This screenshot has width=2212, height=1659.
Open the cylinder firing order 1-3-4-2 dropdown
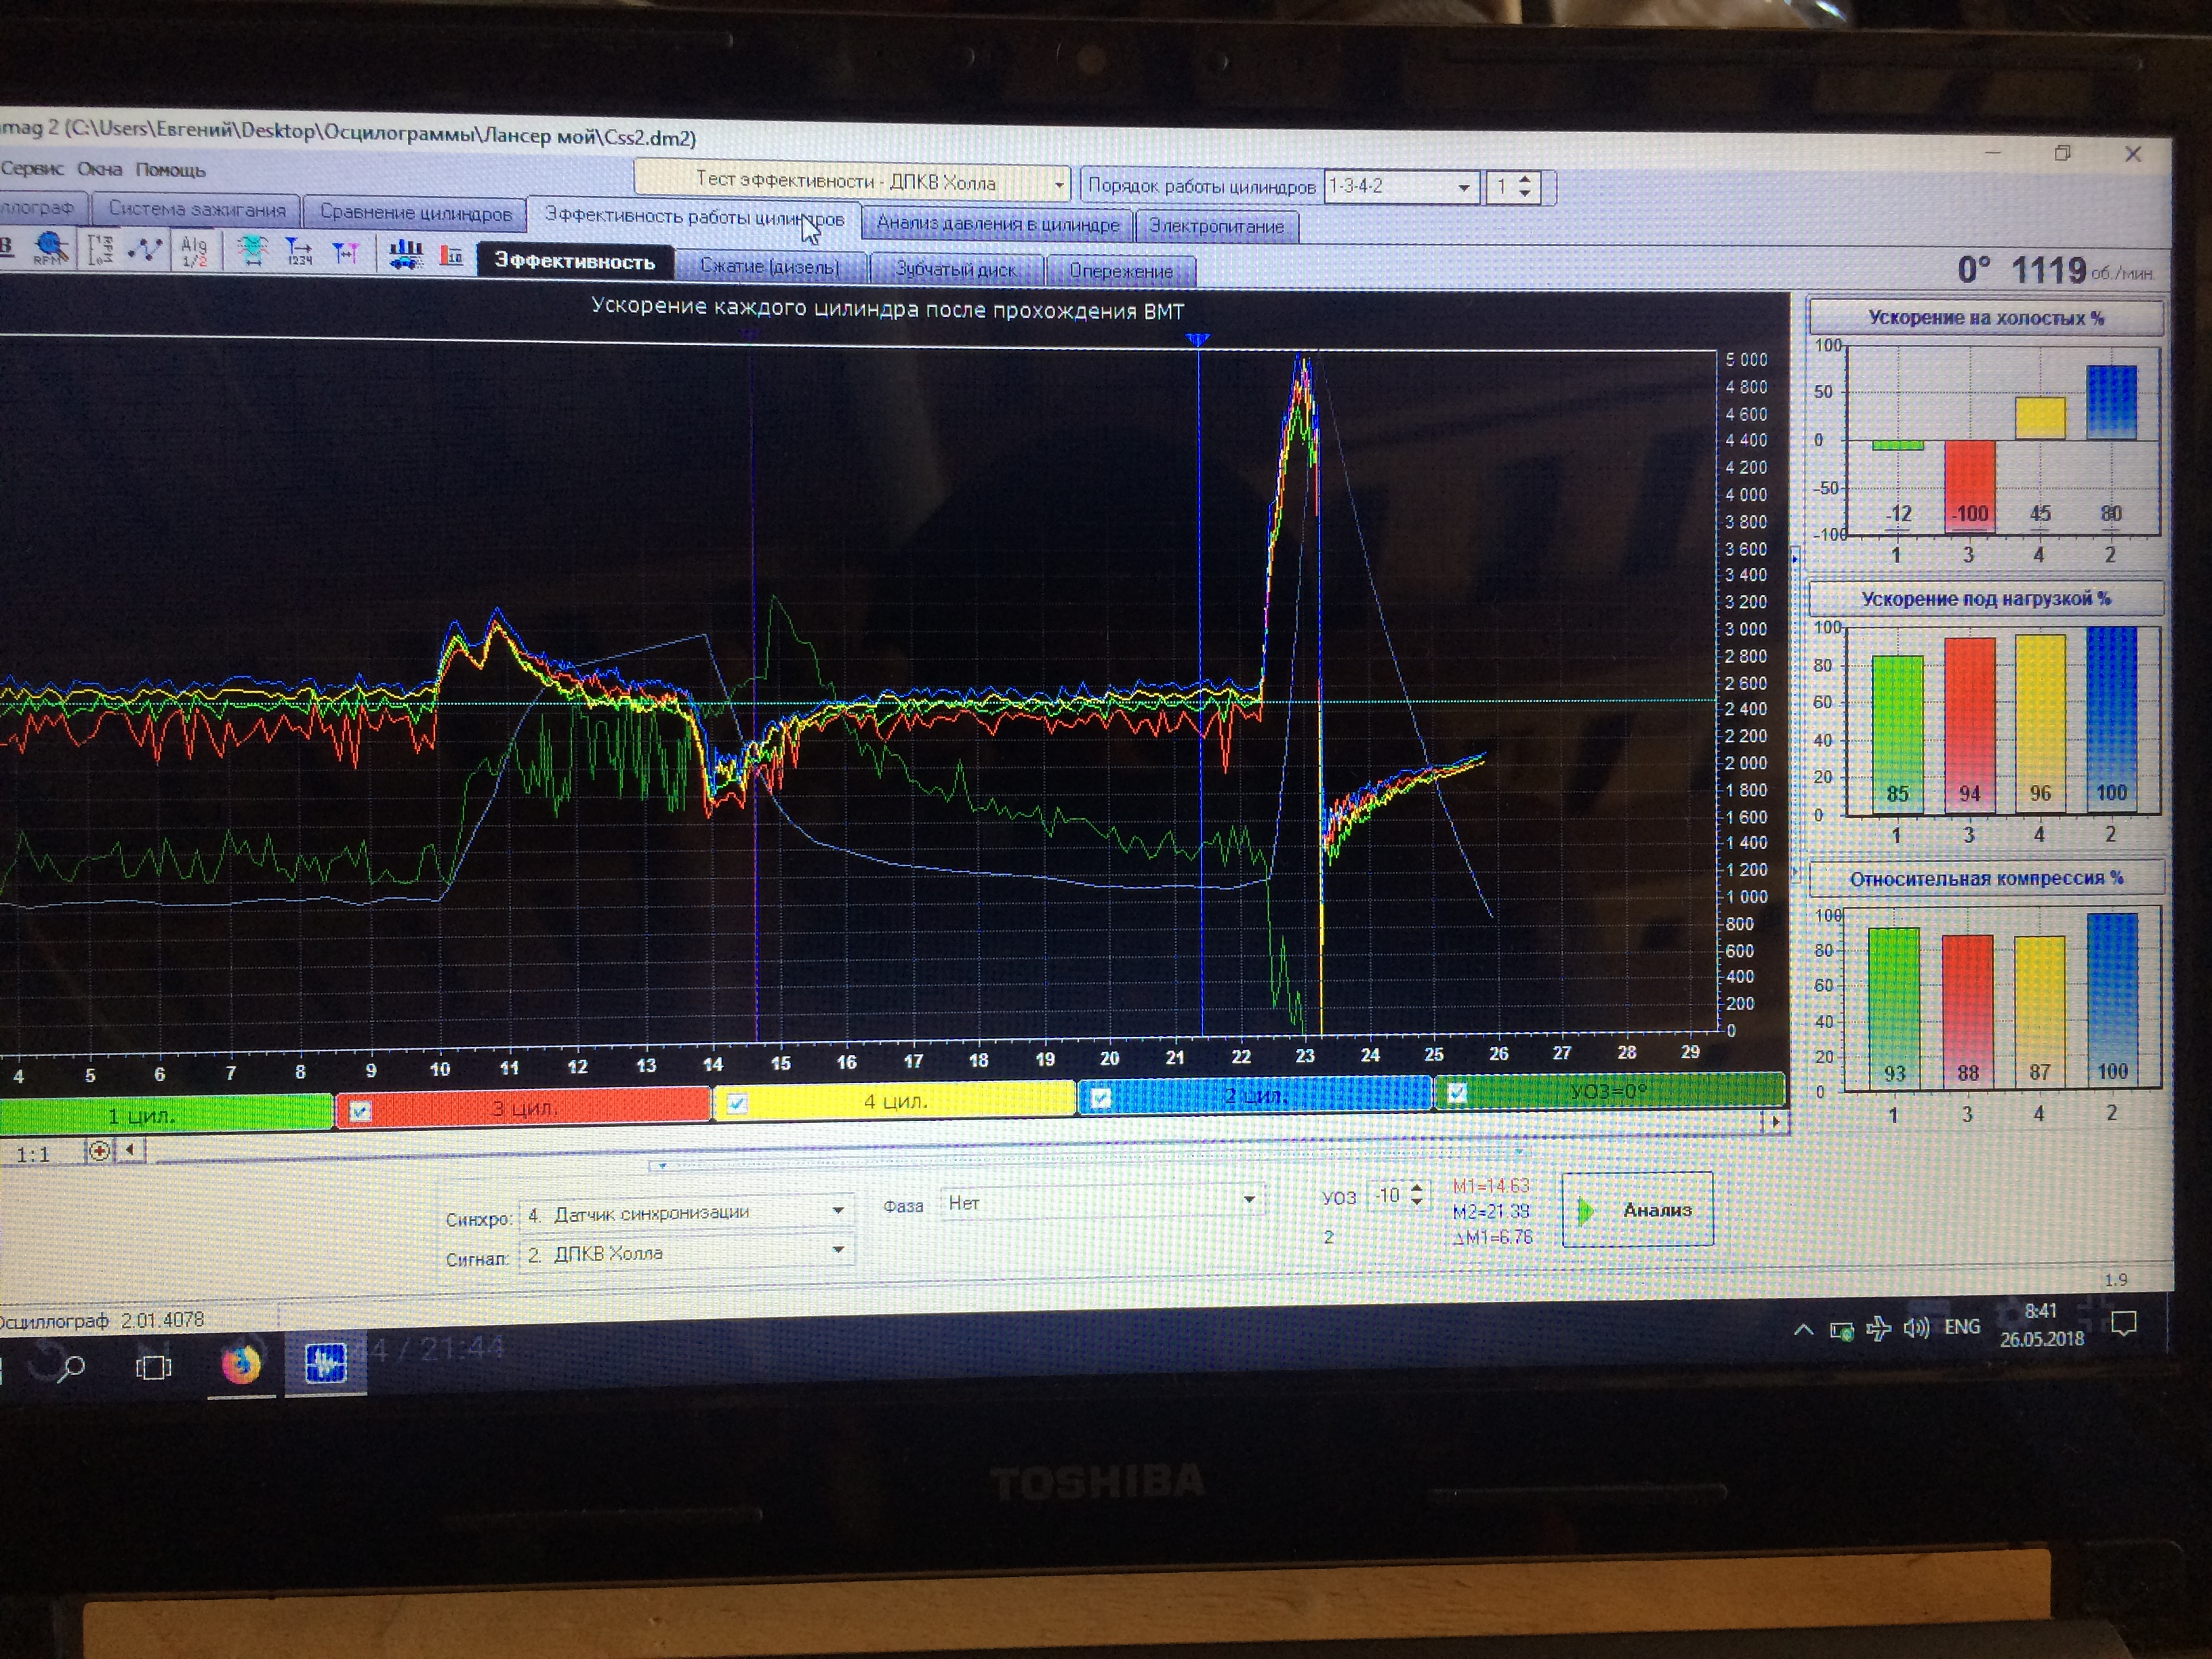[x=1401, y=187]
